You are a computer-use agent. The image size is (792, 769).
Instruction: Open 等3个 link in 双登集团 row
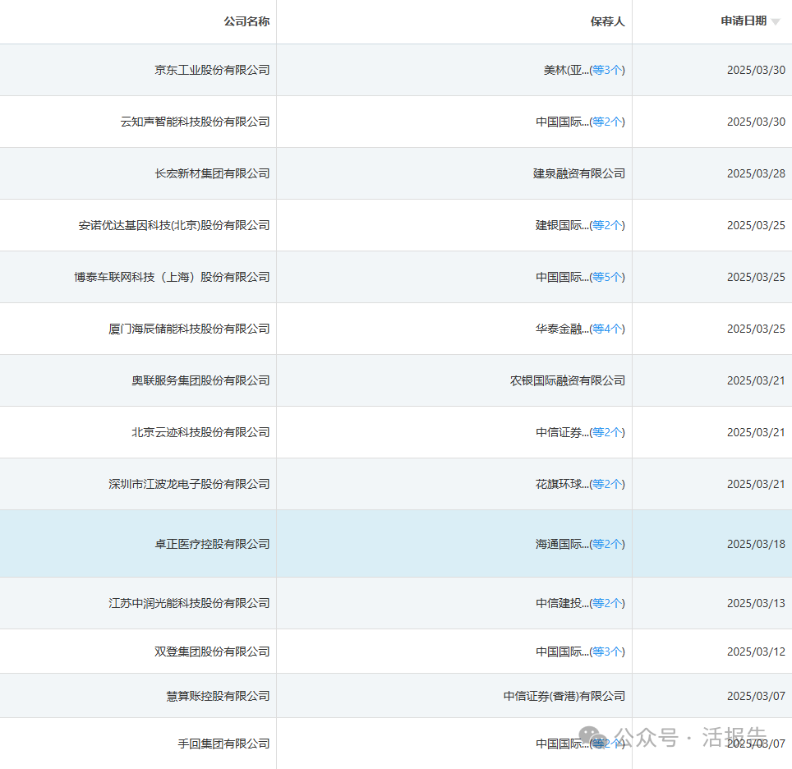[607, 652]
